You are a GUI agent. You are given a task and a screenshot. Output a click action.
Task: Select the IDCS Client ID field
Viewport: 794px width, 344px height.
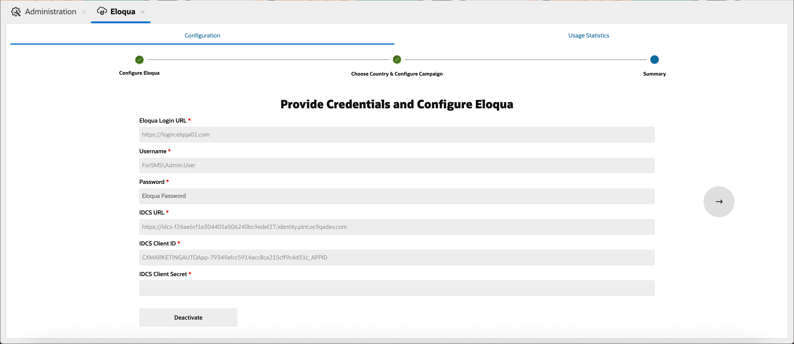[x=396, y=257]
